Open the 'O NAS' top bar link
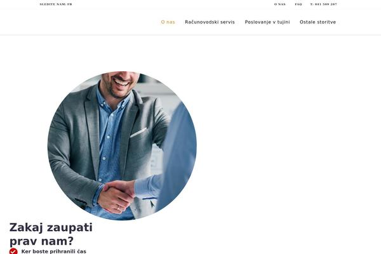 pyautogui.click(x=279, y=4)
